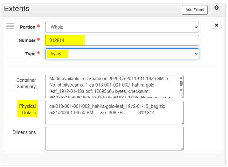Click the Number field containing 312814
Viewport: 228px width, 167px height.
(122, 40)
